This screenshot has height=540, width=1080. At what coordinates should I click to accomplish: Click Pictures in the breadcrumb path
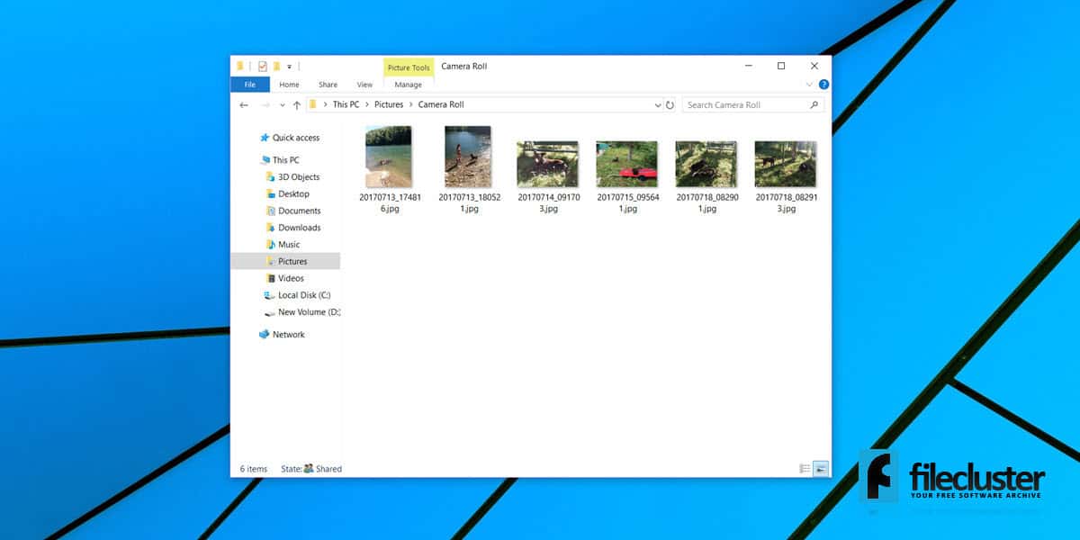tap(389, 104)
